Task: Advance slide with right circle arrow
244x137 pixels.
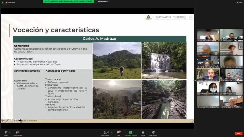Action: 192,121
